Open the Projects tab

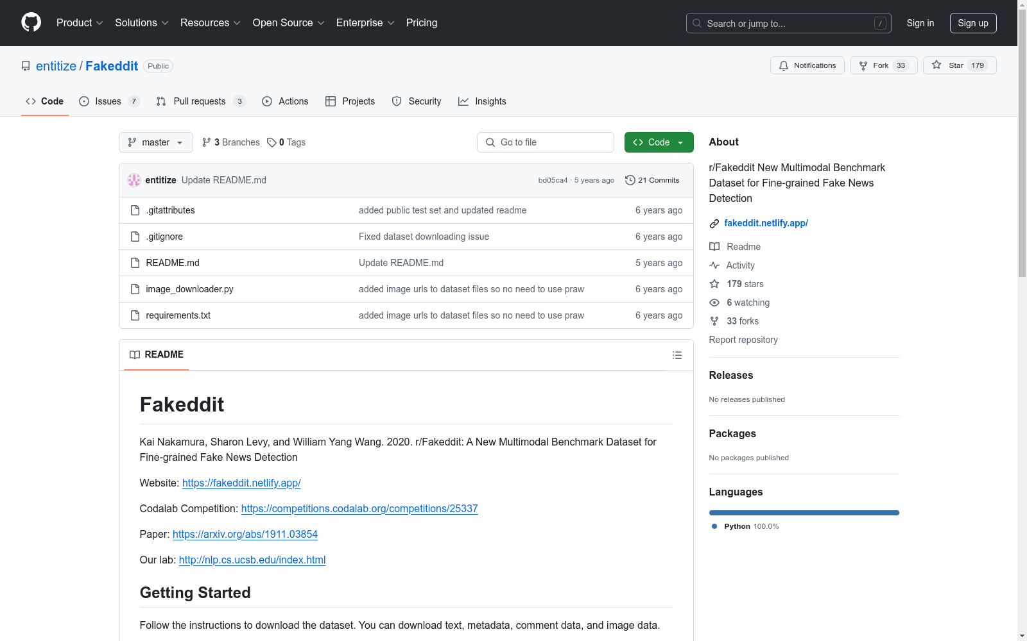(x=350, y=101)
